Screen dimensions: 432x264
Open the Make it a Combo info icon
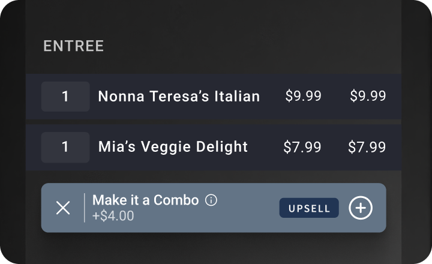(x=211, y=200)
